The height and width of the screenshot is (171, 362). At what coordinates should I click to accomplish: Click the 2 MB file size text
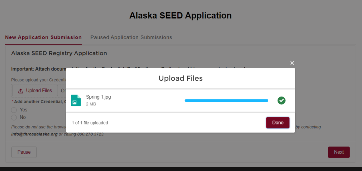91,104
